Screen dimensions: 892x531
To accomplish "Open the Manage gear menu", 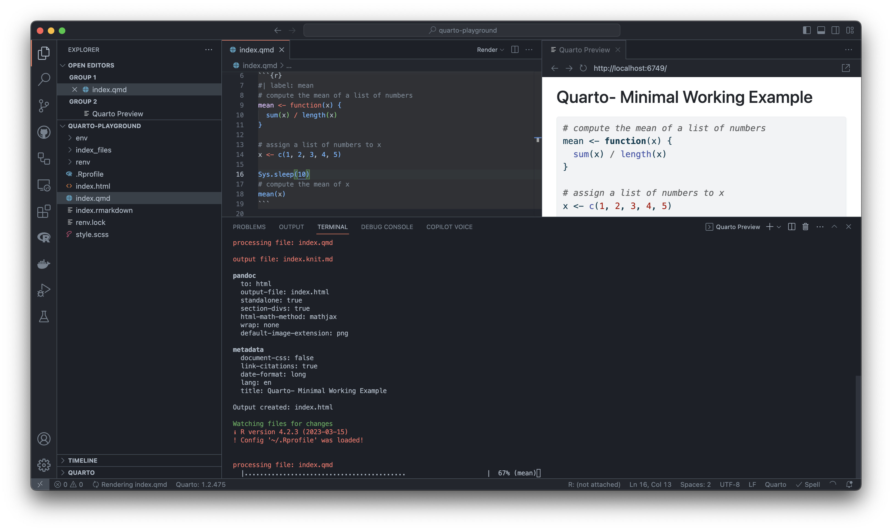I will (44, 465).
